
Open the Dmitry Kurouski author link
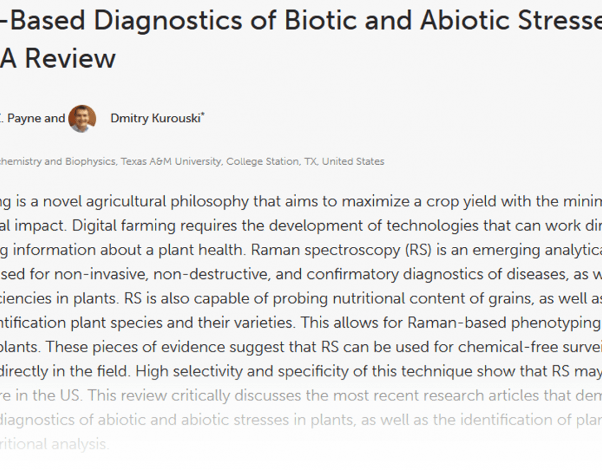pos(156,118)
